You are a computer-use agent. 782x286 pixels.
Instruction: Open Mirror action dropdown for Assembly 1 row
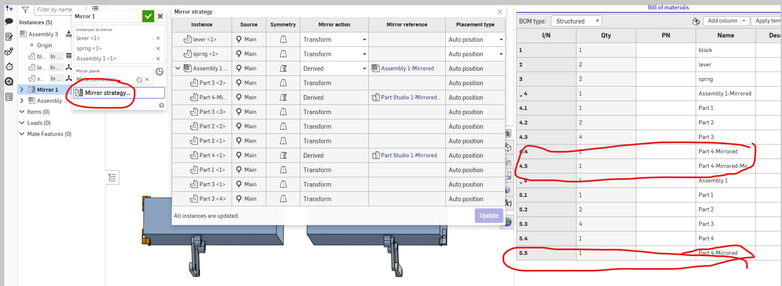(x=365, y=69)
